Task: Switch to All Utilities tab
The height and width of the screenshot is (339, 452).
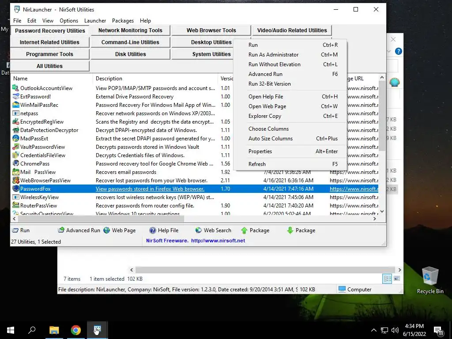Action: point(49,66)
